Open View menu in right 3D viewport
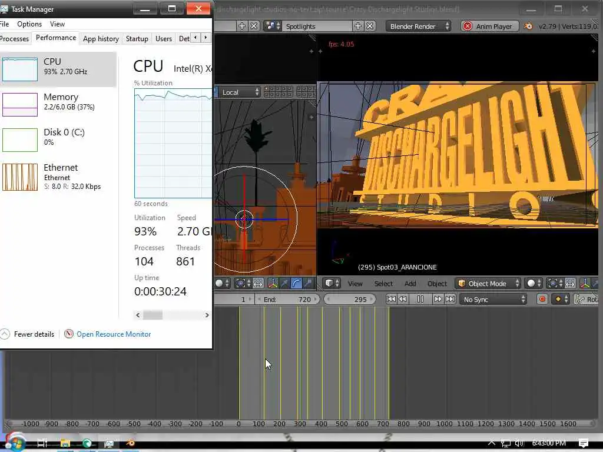603x452 pixels. pyautogui.click(x=355, y=284)
